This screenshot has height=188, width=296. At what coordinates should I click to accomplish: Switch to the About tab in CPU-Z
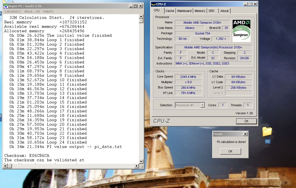pyautogui.click(x=224, y=11)
